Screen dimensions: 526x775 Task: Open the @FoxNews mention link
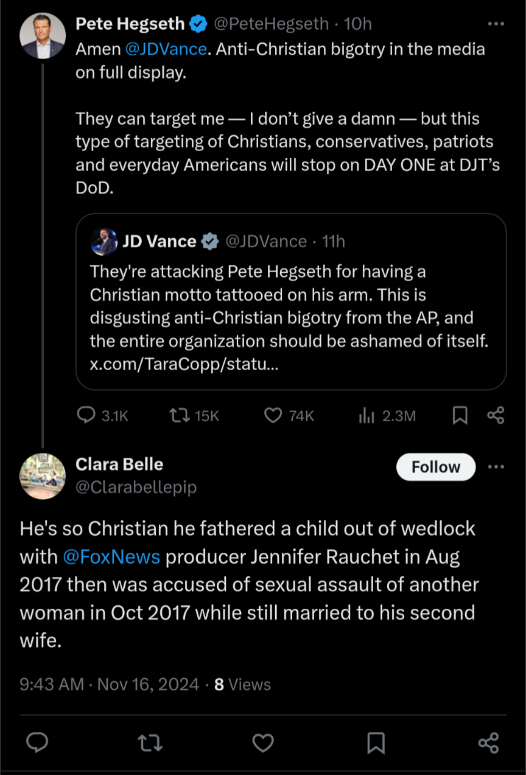tap(111, 556)
